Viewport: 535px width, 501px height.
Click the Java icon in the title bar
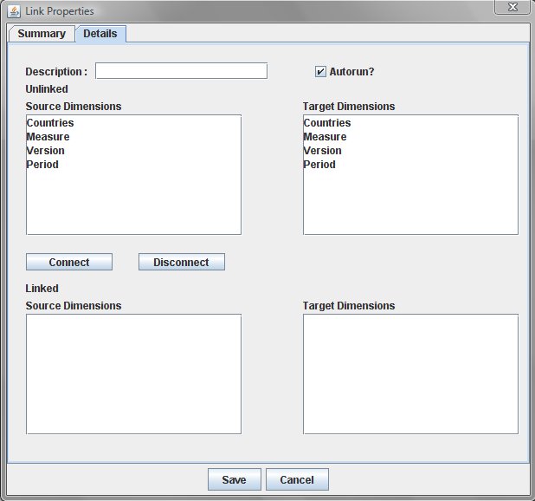point(14,11)
